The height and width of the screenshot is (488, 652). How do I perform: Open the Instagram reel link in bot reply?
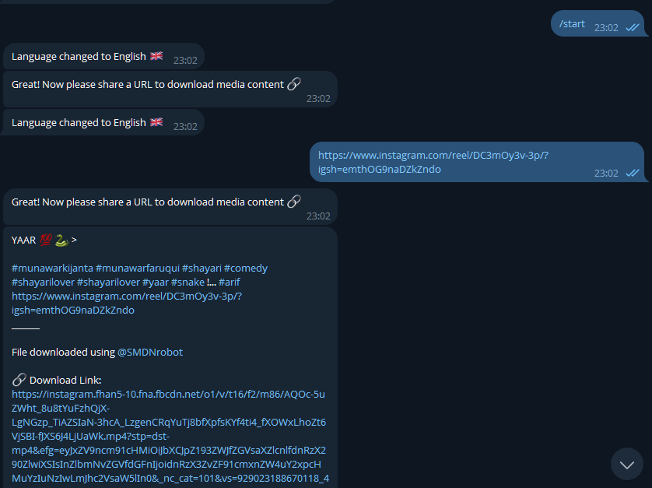[x=126, y=303]
